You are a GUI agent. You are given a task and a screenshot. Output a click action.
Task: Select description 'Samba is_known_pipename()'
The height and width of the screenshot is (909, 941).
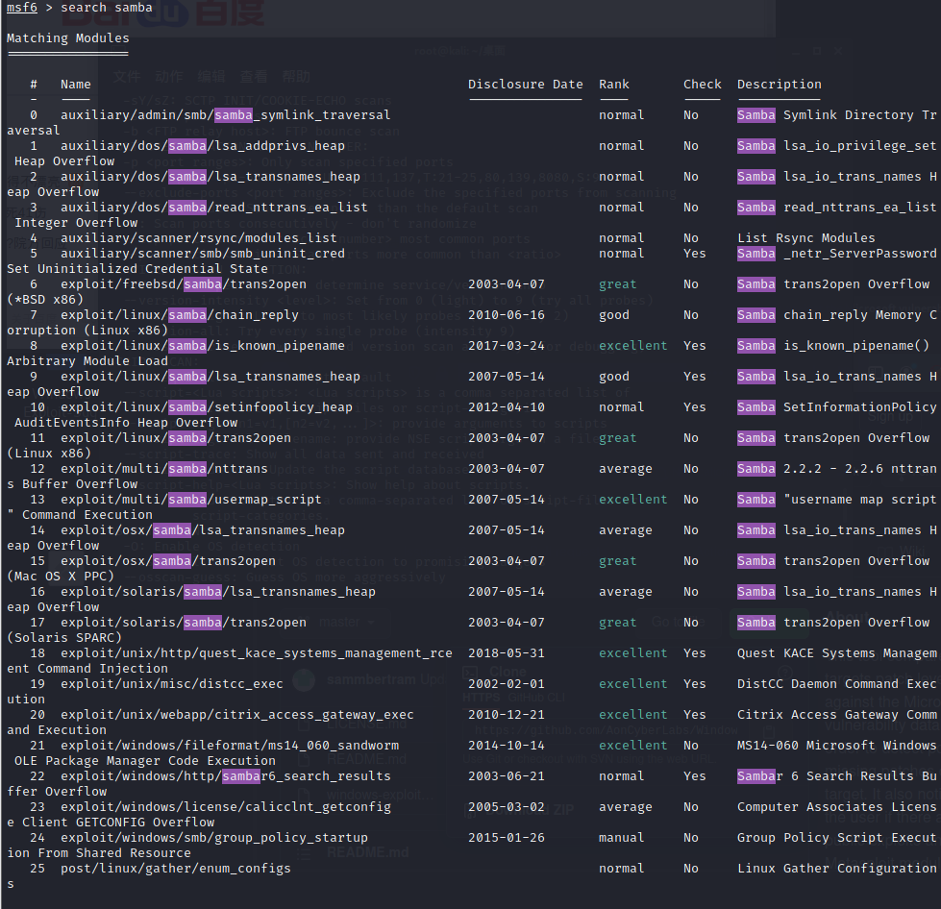tap(833, 346)
